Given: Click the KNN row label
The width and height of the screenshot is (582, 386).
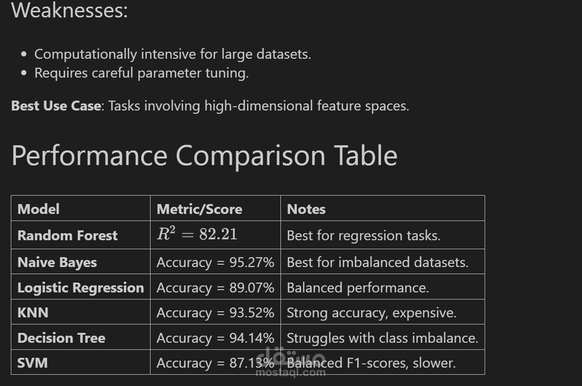Looking at the screenshot, I should coord(33,313).
